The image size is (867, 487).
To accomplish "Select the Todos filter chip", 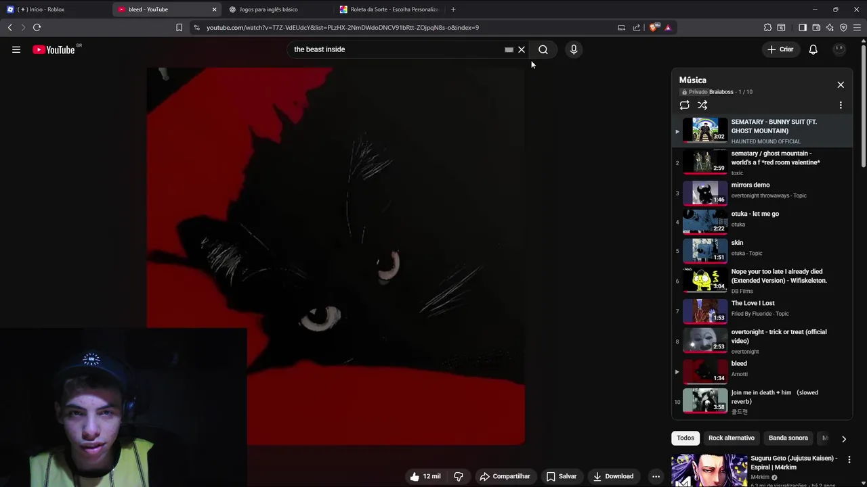I will pyautogui.click(x=685, y=438).
